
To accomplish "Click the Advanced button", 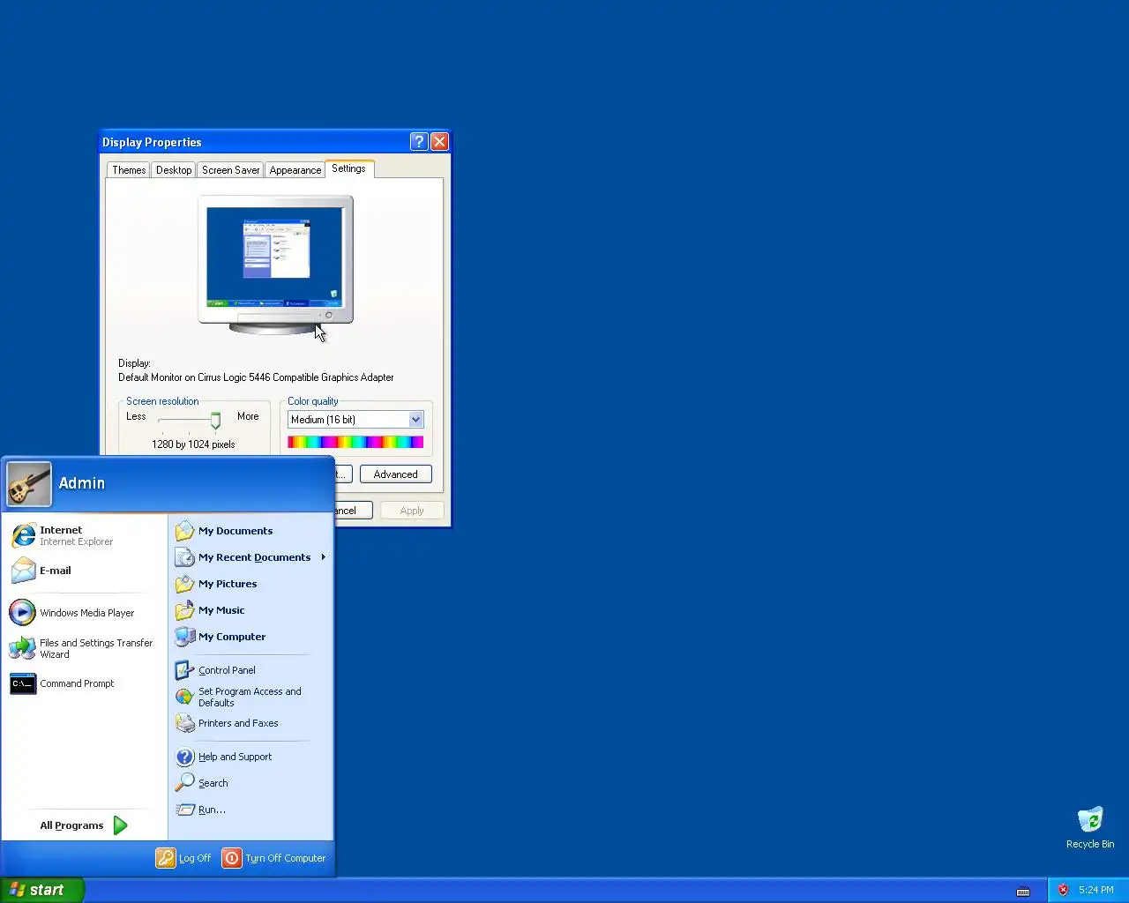I will coord(396,474).
